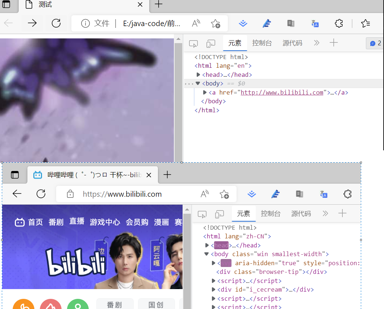Show more tabs chevron in top DevTools
Image resolution: width=384 pixels, height=309 pixels.
[317, 43]
